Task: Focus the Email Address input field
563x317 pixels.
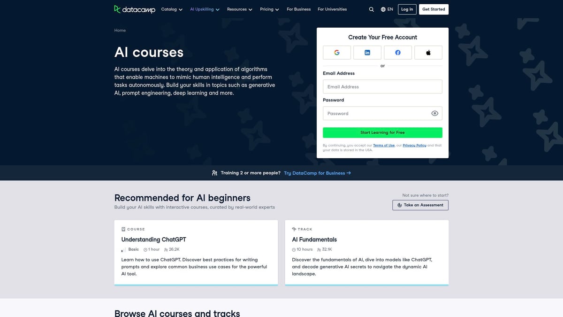Action: (382, 86)
